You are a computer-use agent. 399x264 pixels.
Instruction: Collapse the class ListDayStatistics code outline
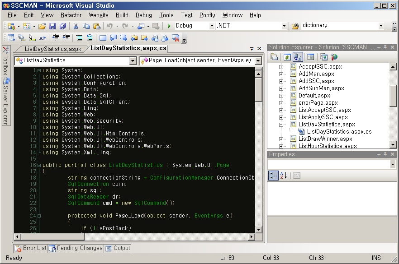(39, 165)
